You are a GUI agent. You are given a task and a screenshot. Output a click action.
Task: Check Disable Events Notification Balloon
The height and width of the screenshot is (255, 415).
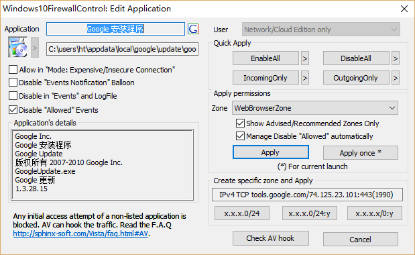click(13, 83)
